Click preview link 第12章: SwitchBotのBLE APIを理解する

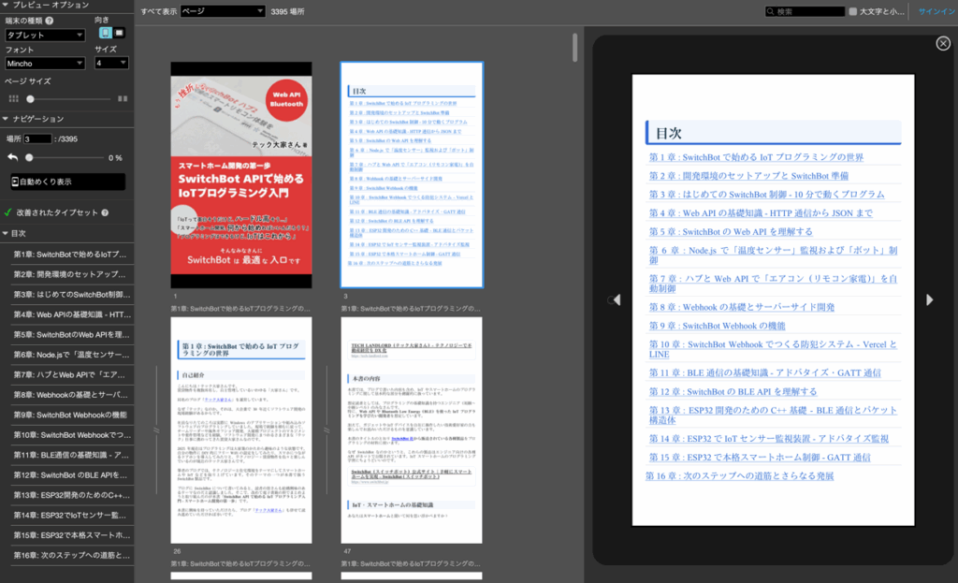pos(733,392)
